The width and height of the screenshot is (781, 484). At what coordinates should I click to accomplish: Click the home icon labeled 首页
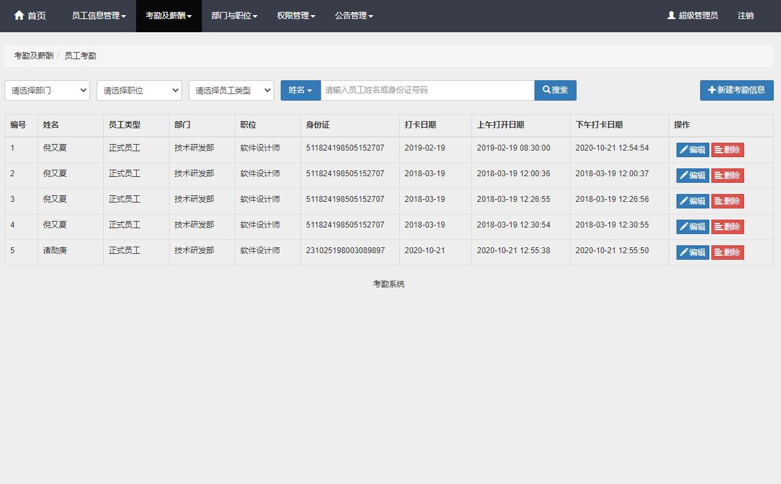[x=19, y=15]
